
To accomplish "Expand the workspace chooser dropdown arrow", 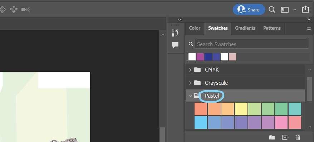I will coord(295,10).
